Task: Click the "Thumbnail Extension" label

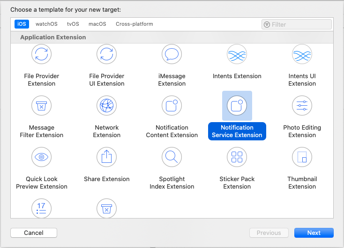Action: 302,182
